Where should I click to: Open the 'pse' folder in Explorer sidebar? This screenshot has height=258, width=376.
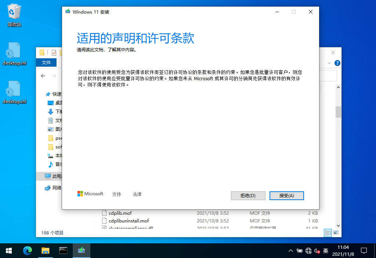[x=55, y=138]
